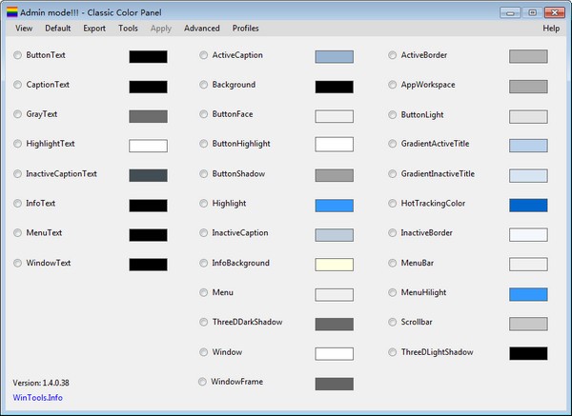Viewport: 572px width, 416px height.
Task: Open the Profiles menu
Action: [x=245, y=29]
